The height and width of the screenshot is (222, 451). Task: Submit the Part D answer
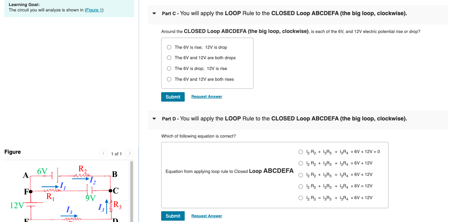tap(173, 216)
